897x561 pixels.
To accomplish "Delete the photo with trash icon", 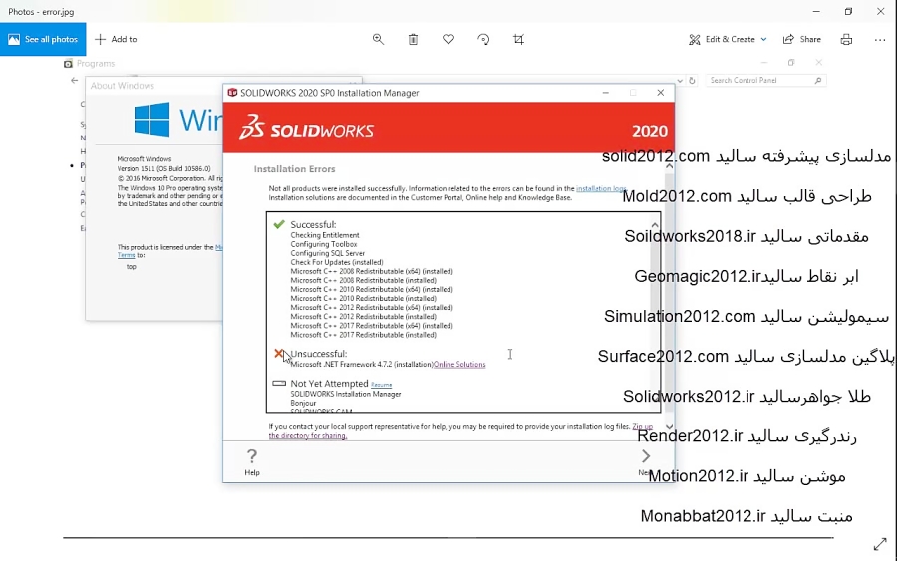I will pos(413,39).
